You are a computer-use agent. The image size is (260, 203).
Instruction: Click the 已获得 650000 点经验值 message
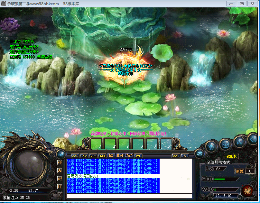31,57
